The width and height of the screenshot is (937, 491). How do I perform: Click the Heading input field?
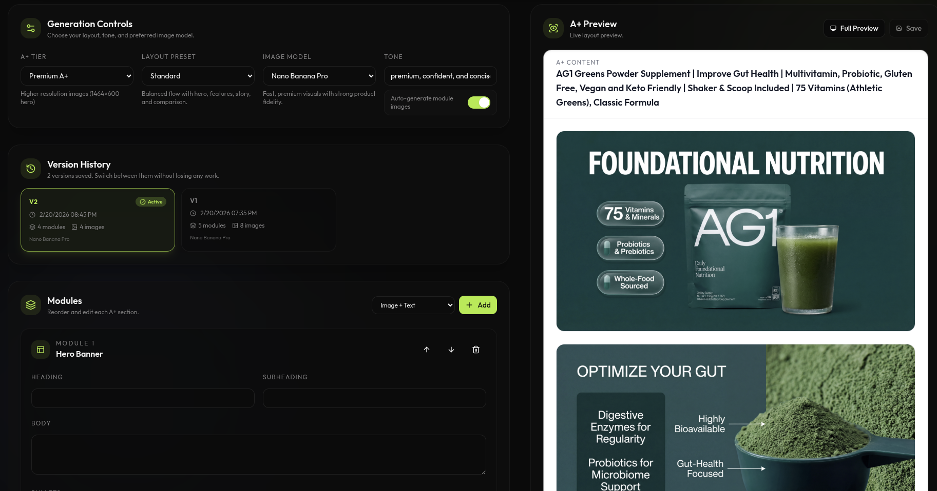143,398
